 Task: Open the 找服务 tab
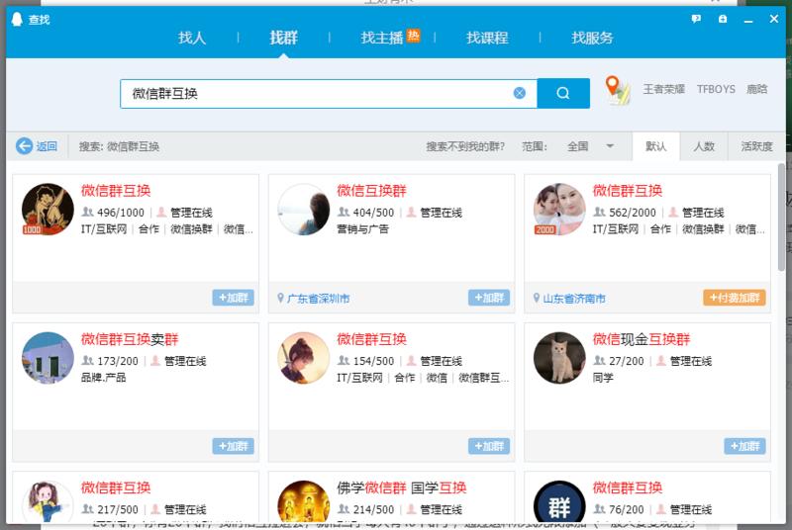592,38
